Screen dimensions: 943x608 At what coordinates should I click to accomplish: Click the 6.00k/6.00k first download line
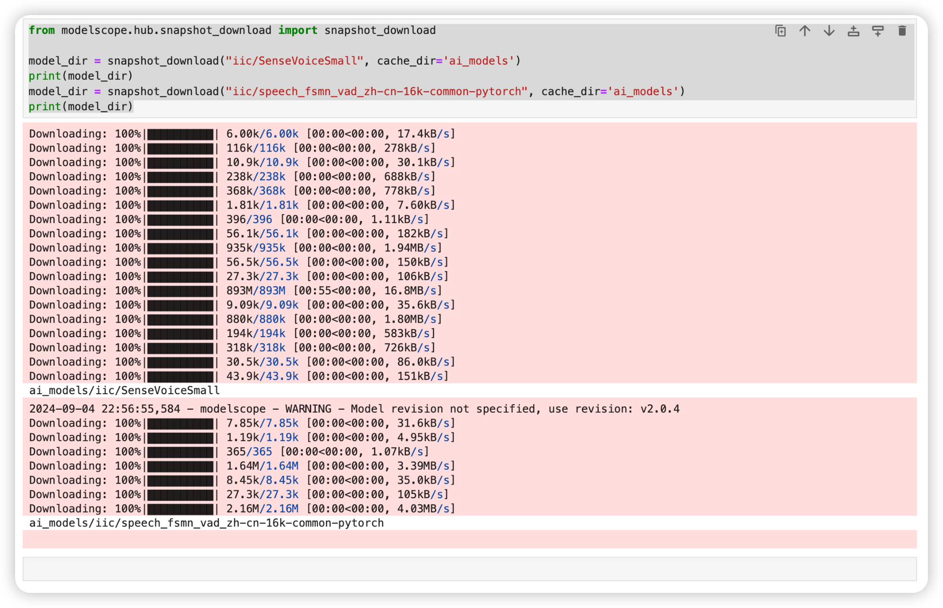tap(262, 134)
